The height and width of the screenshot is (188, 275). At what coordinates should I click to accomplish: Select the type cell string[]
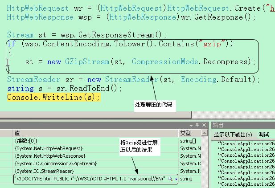click(188, 141)
